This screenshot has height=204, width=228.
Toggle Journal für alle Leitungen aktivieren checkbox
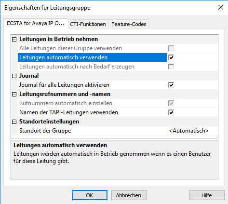(x=171, y=85)
